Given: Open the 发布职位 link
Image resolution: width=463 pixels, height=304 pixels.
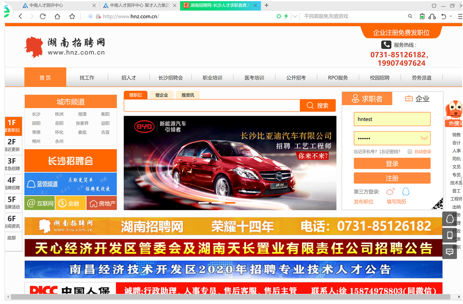Looking at the screenshot, I should [363, 202].
